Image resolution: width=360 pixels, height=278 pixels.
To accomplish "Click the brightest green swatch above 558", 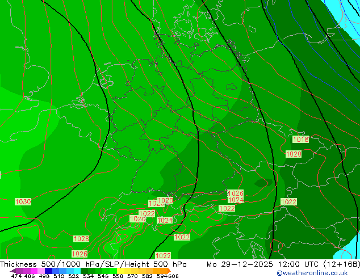I will 114,271.
